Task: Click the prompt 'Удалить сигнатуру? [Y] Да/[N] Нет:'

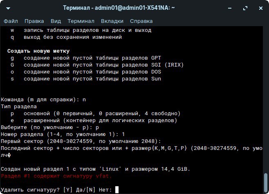Action: click(x=56, y=190)
